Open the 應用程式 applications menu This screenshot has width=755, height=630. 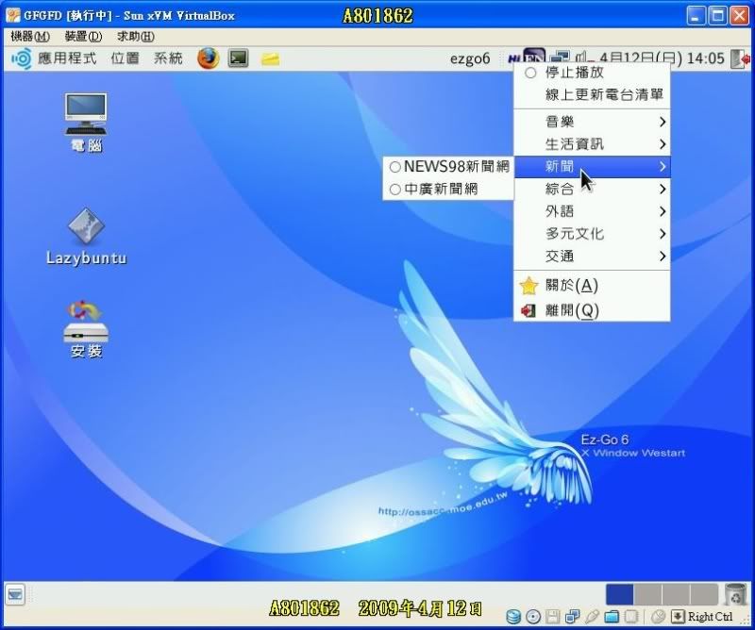[67, 58]
